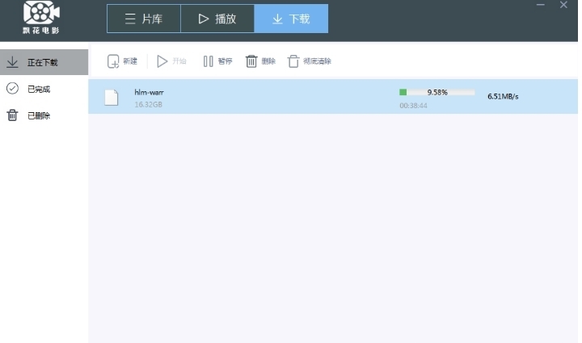The image size is (582, 343).
Task: Open the 片库 library tab
Action: pyautogui.click(x=144, y=19)
